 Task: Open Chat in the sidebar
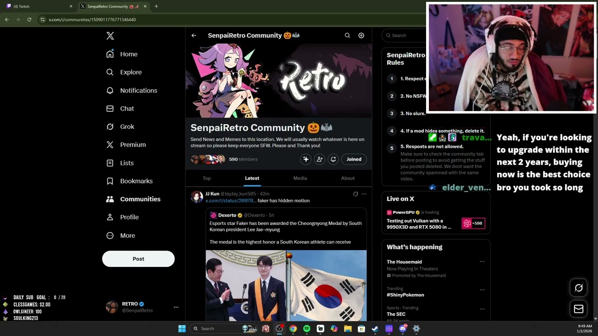(x=120, y=109)
